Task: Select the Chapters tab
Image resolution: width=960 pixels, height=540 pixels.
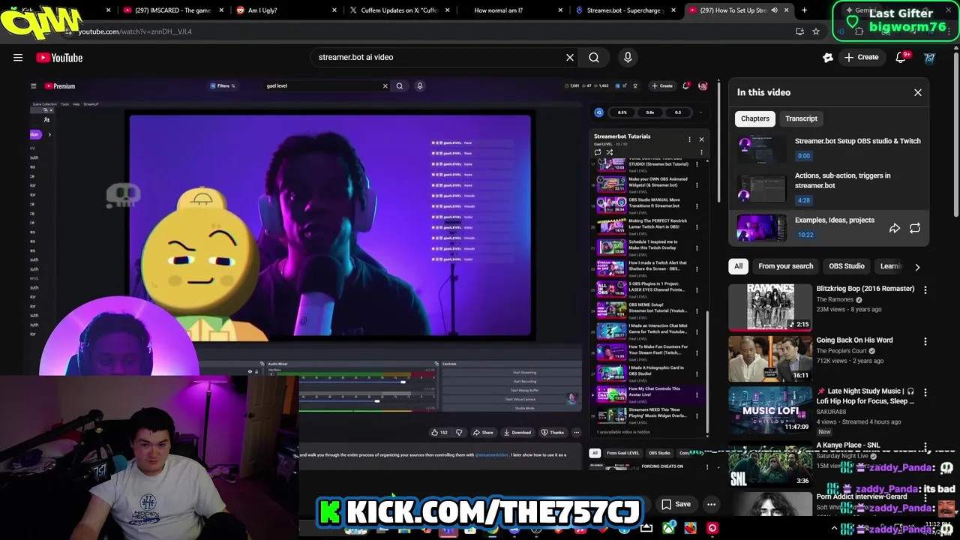Action: coord(755,118)
